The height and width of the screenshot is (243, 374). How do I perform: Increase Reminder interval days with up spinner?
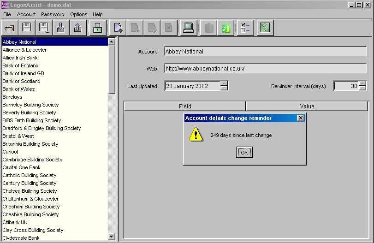point(362,84)
